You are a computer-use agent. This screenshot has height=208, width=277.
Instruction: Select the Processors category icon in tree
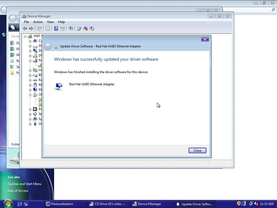(35, 109)
